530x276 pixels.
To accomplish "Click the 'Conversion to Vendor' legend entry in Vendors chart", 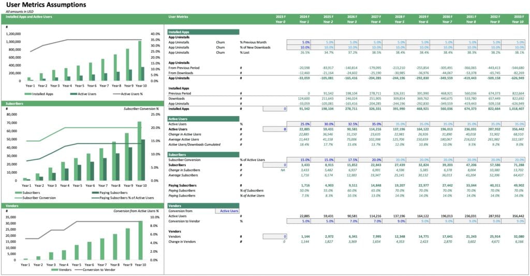I will (95, 270).
